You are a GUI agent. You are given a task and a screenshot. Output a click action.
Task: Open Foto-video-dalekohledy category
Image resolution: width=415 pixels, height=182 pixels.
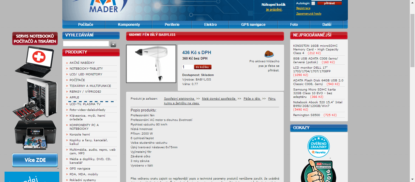click(87, 110)
